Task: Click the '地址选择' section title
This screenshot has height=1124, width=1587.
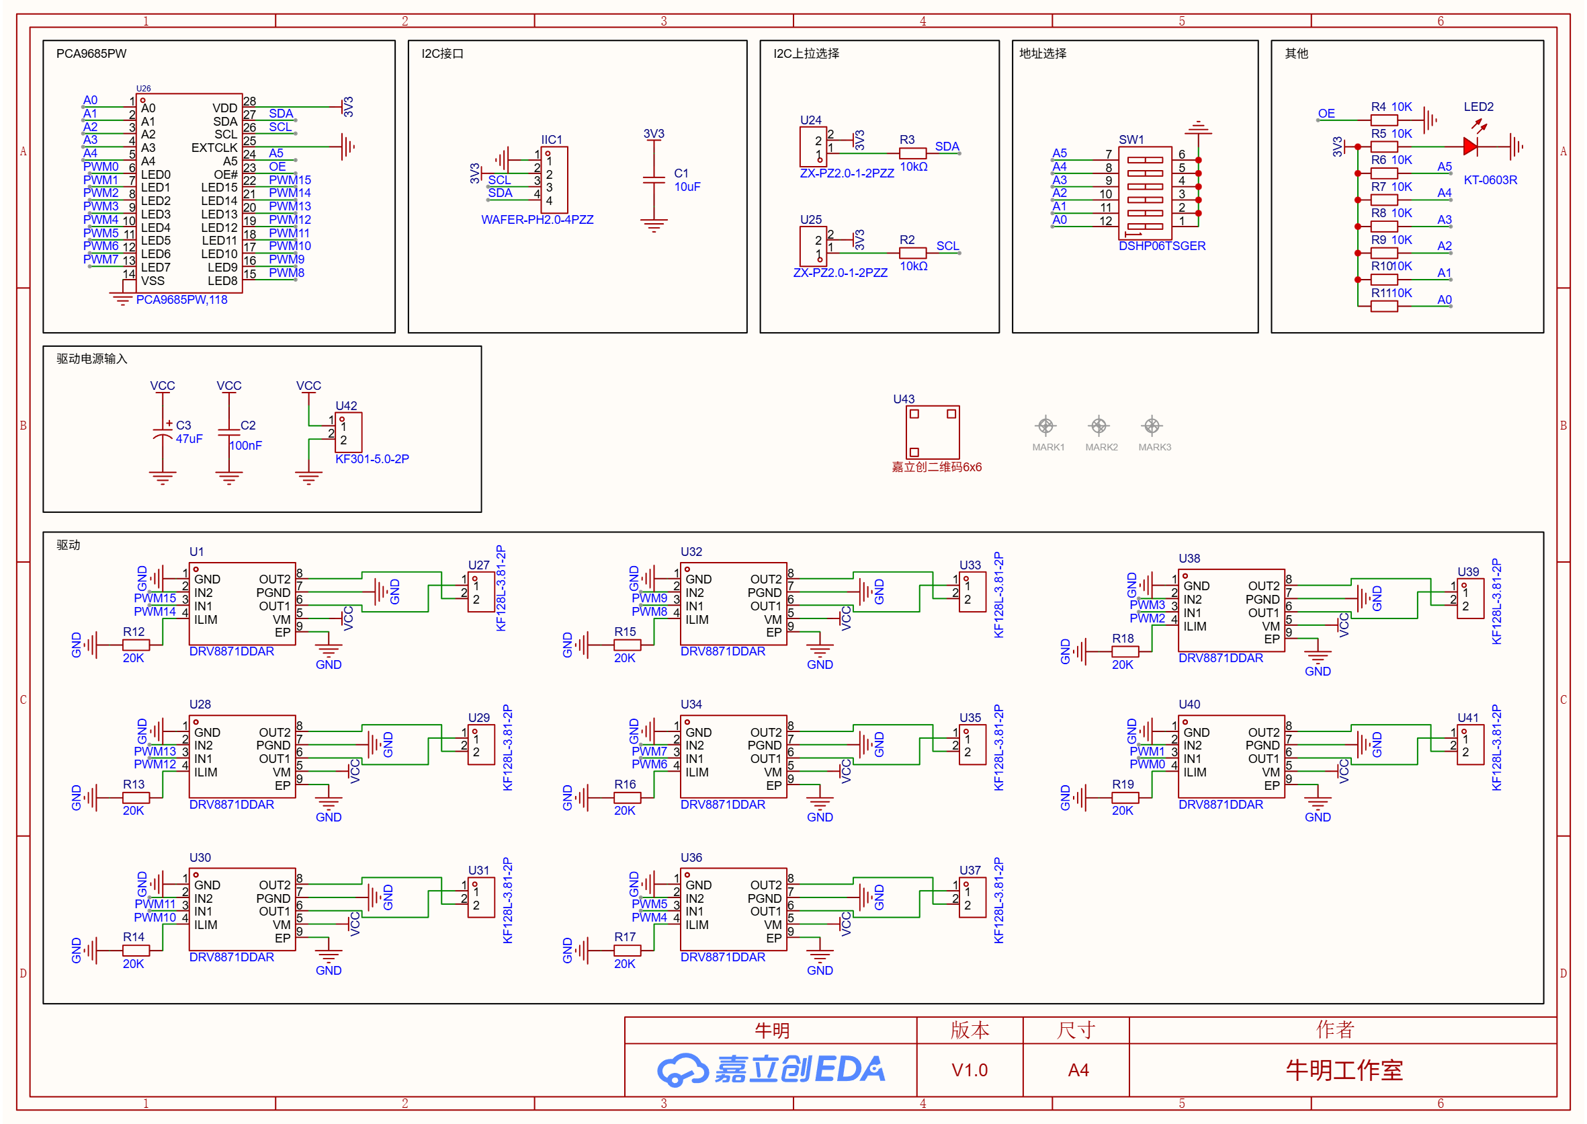Action: pyautogui.click(x=1043, y=53)
